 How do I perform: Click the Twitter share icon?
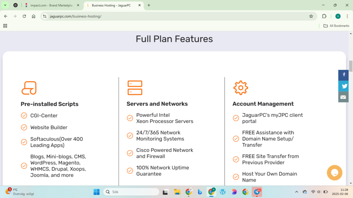point(343,86)
